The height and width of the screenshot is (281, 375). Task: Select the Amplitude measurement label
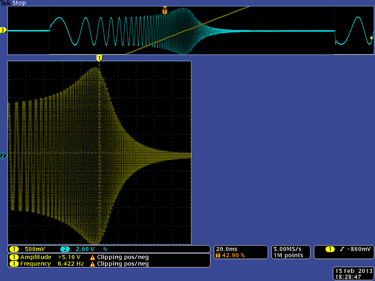35,257
